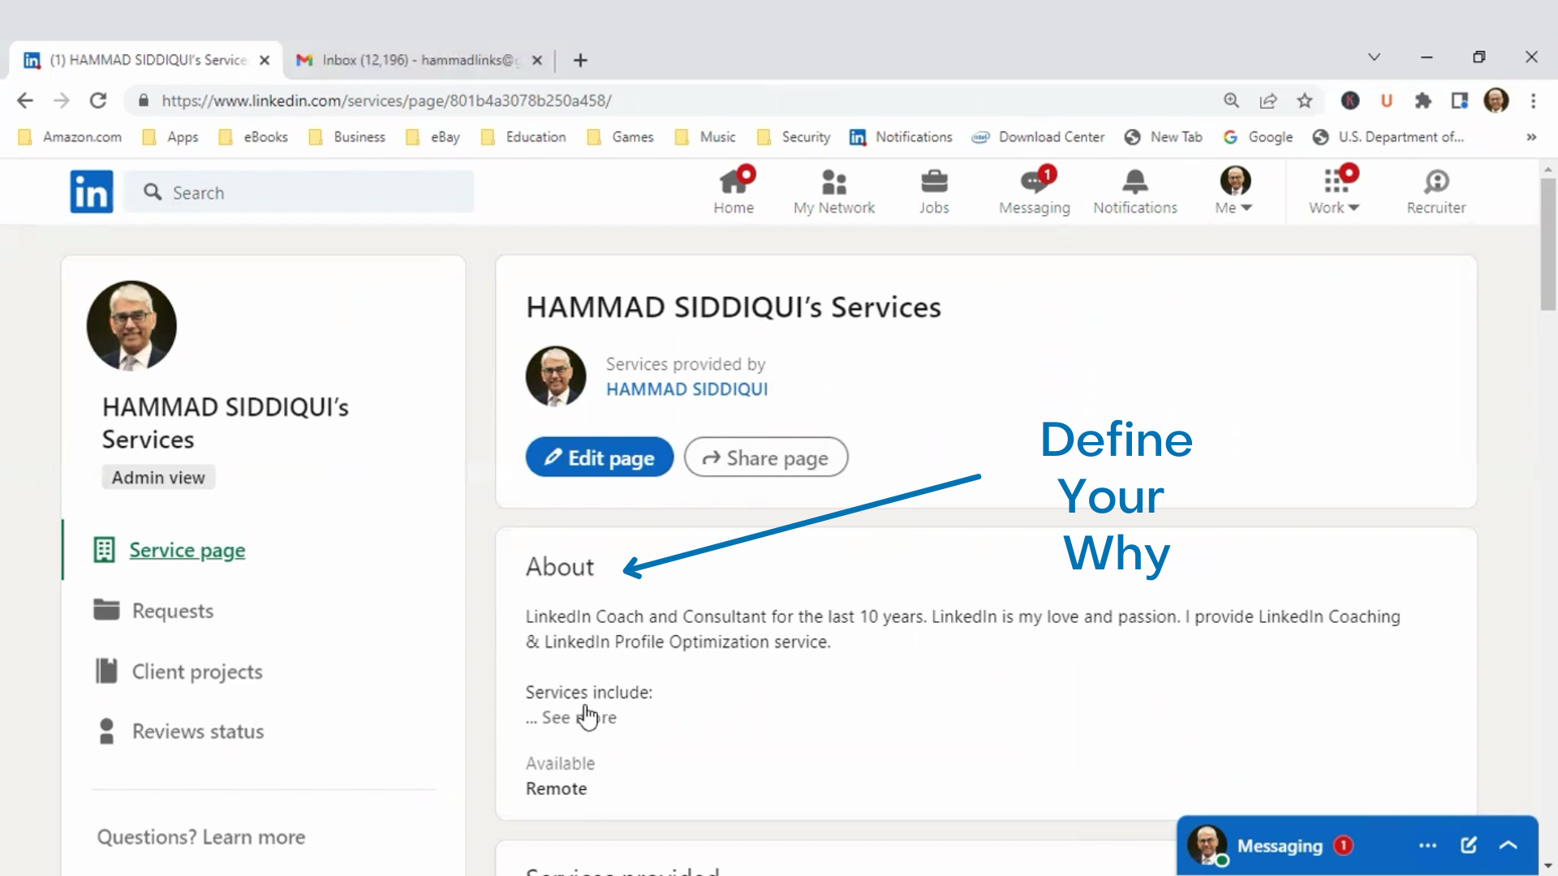
Task: Reload the page with the refresh icon
Action: [98, 101]
